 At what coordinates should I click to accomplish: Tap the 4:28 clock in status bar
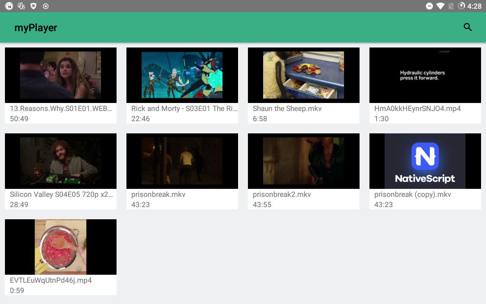(475, 6)
